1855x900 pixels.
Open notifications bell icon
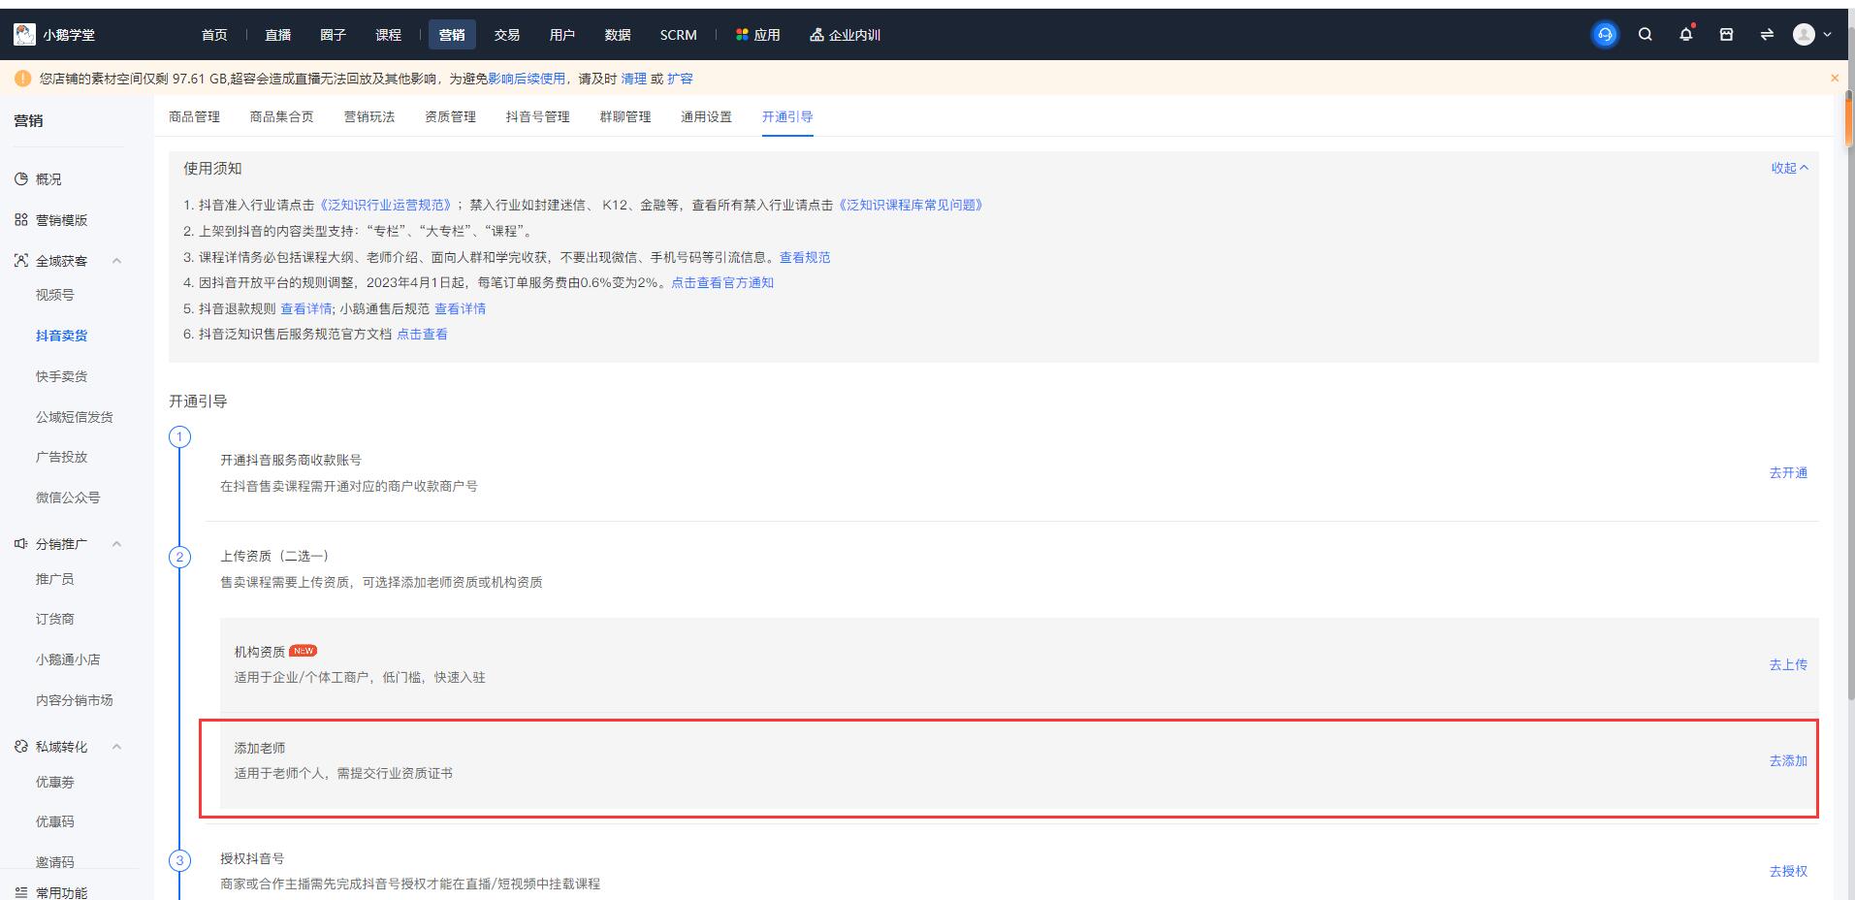click(1685, 35)
